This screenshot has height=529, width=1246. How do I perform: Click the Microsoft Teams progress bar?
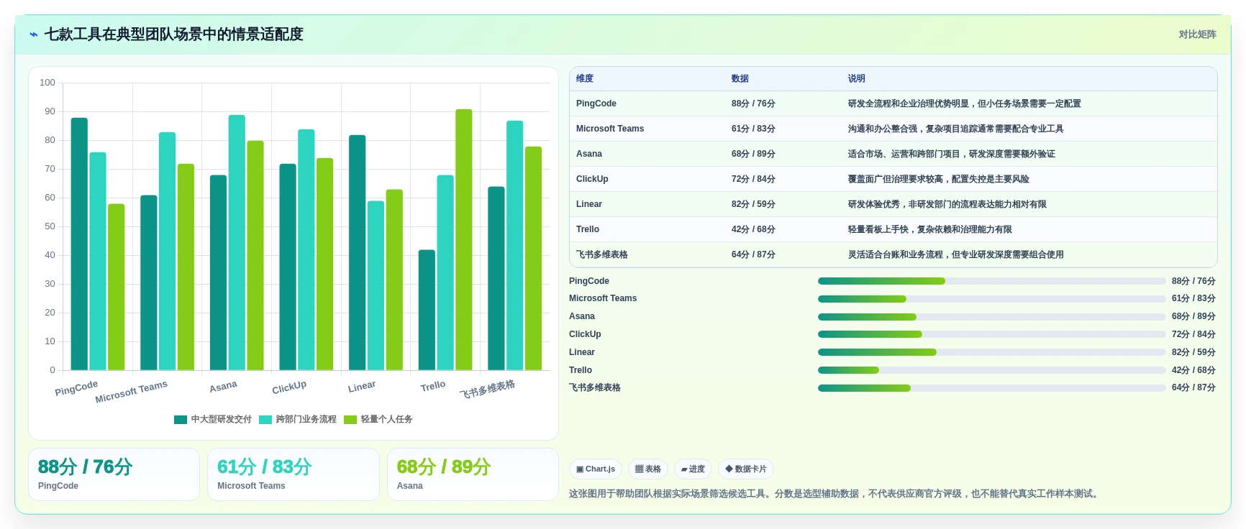(x=991, y=299)
